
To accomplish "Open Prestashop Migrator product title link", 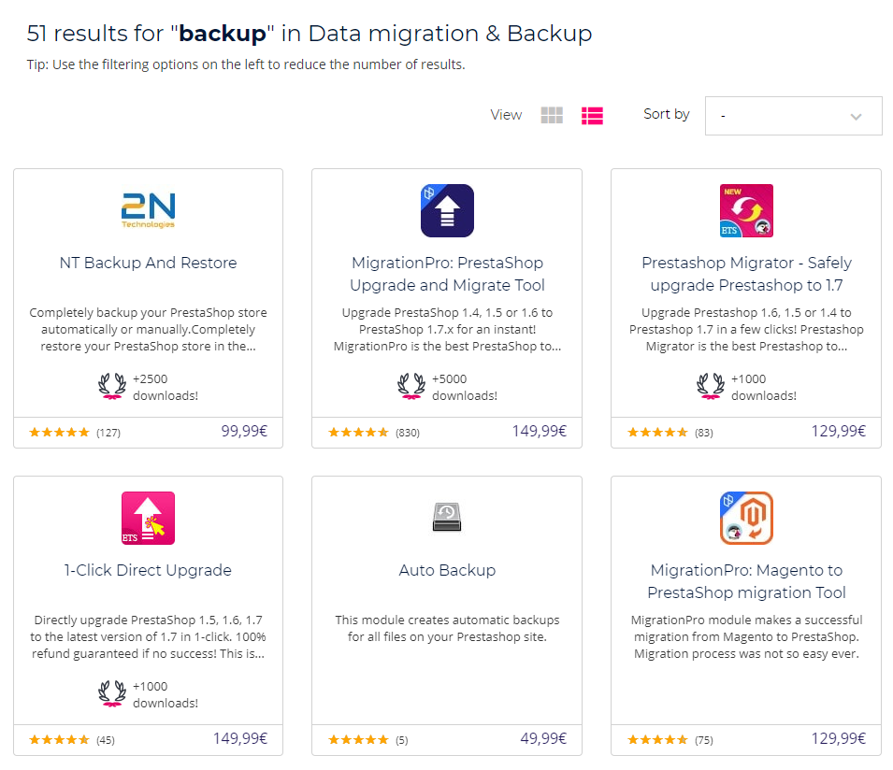I will point(746,274).
